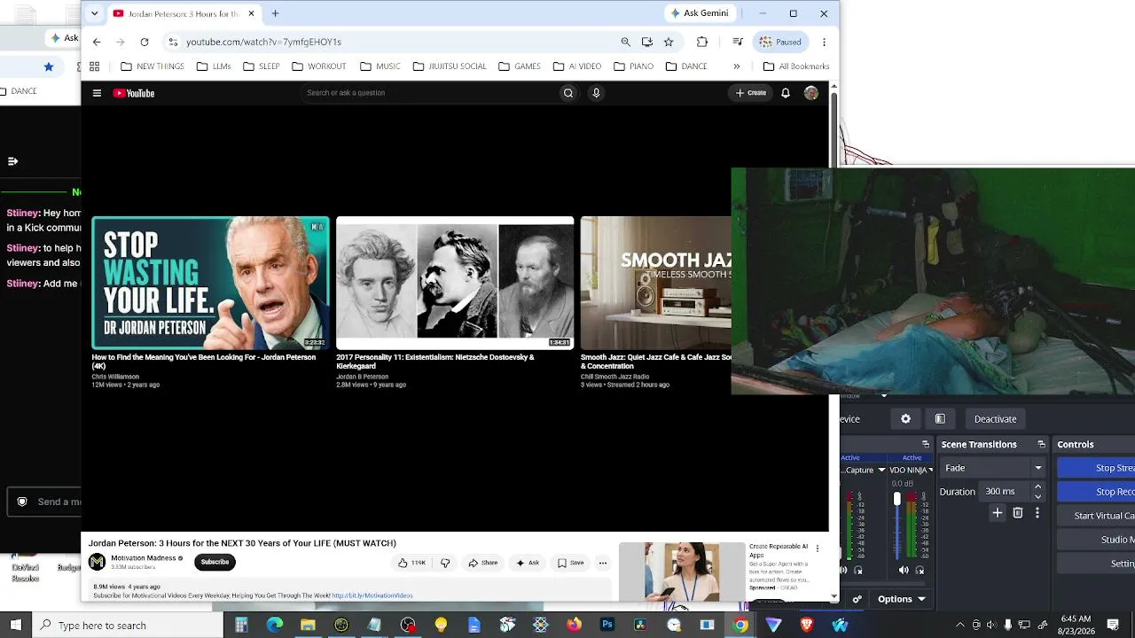Screen dimensions: 1135x638
Task: Save the video to a playlist
Action: click(570, 563)
